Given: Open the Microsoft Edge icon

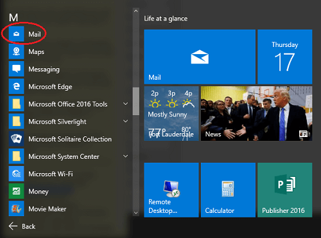Looking at the screenshot, I should click(x=16, y=86).
